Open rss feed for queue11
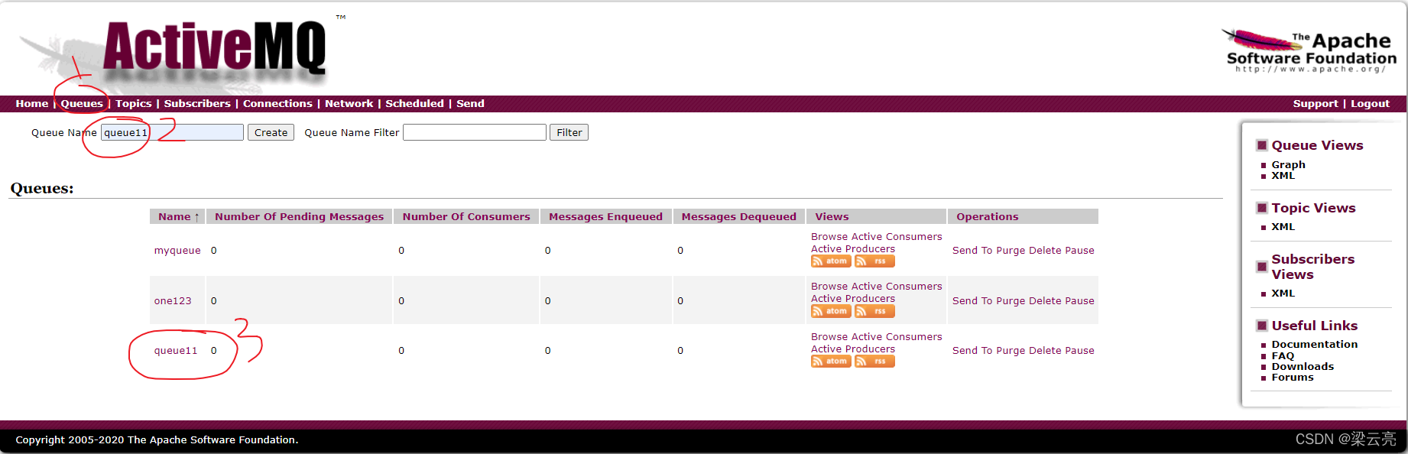The height and width of the screenshot is (454, 1408). point(874,362)
